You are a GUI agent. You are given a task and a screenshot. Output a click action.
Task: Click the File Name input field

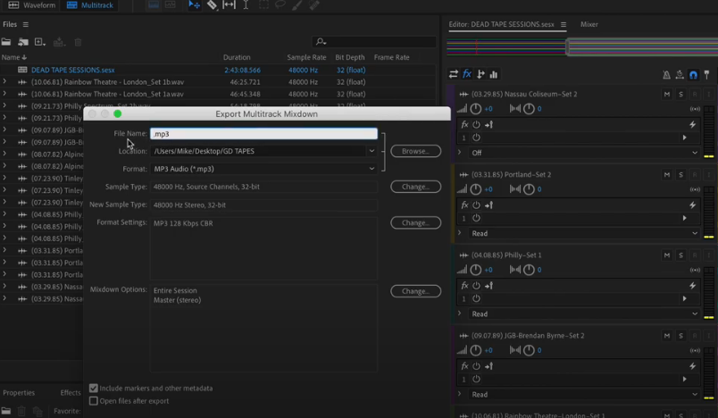tap(263, 134)
